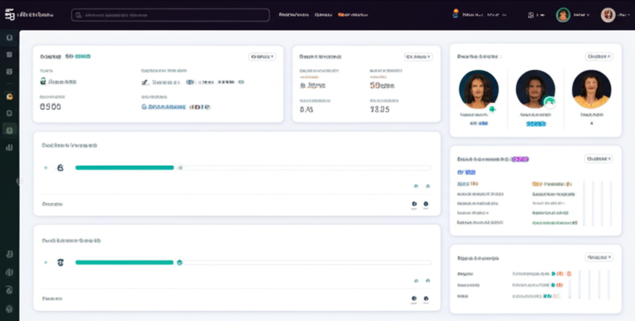Click slider handle in the upper progress card
Image resolution: width=635 pixels, height=321 pixels.
[180, 168]
